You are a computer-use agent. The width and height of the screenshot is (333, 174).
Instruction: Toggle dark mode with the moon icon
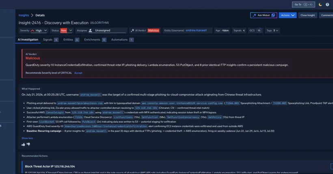point(320,4)
